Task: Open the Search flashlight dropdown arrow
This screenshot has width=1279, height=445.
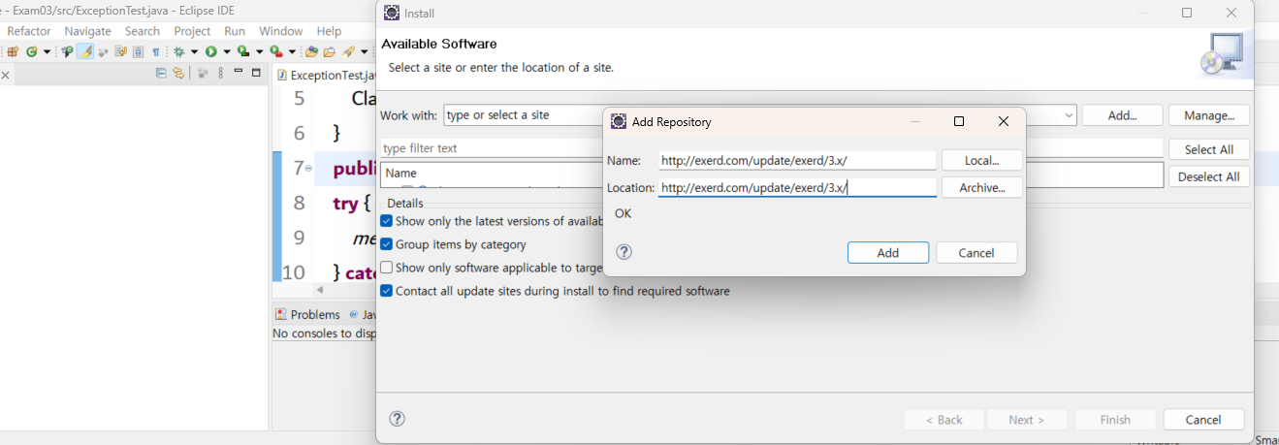Action: coord(364,51)
